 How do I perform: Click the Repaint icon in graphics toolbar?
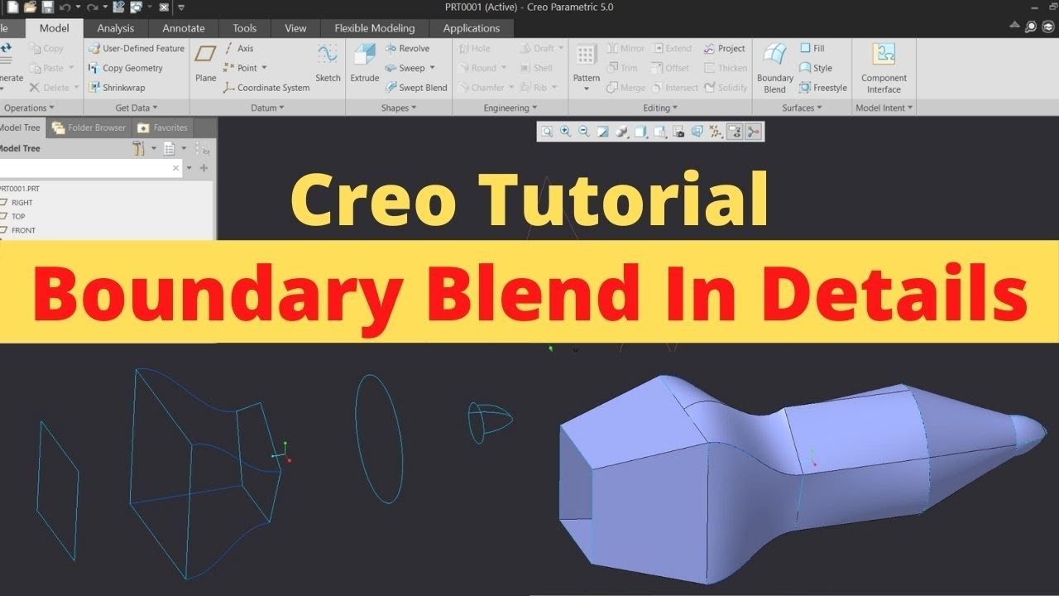pyautogui.click(x=603, y=132)
